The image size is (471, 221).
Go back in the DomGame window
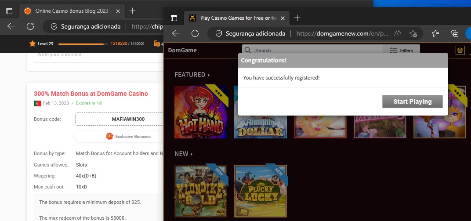pyautogui.click(x=176, y=33)
